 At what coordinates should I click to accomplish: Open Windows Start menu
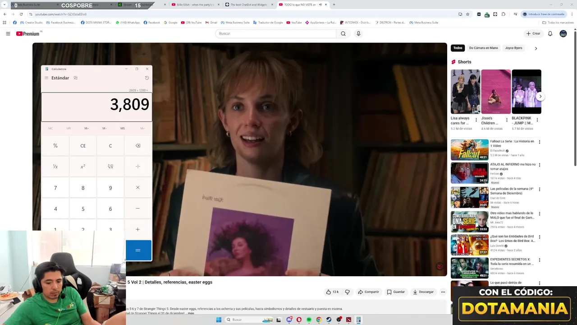(219, 320)
